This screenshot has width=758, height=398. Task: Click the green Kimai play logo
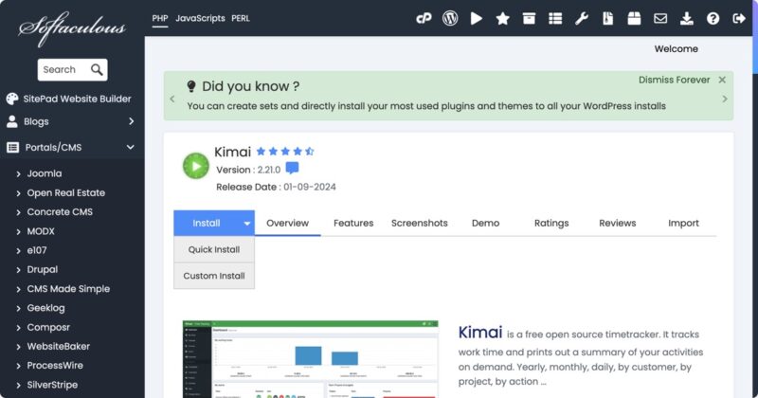point(196,166)
